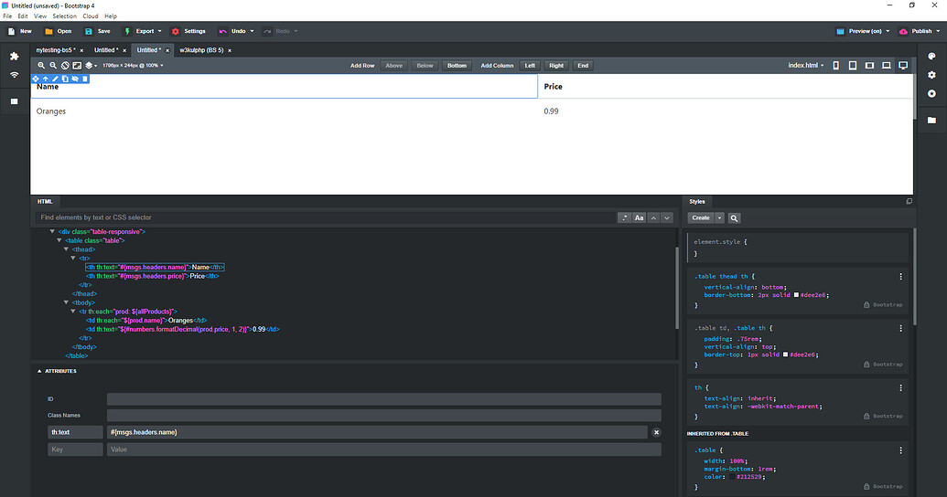Collapse the tbody tree node
Image resolution: width=947 pixels, height=497 pixels.
click(x=67, y=302)
